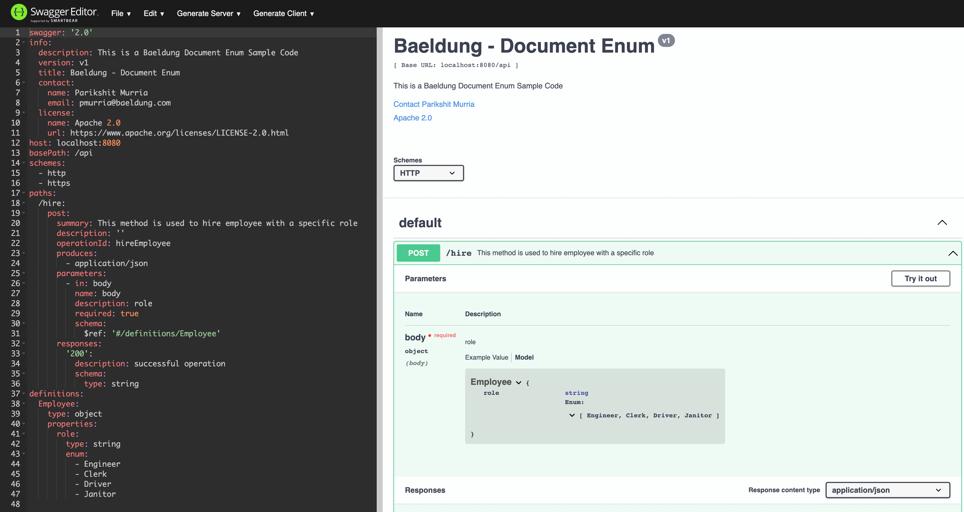Collapse the fold arrow beside paths
964x512 pixels.
pyautogui.click(x=24, y=194)
